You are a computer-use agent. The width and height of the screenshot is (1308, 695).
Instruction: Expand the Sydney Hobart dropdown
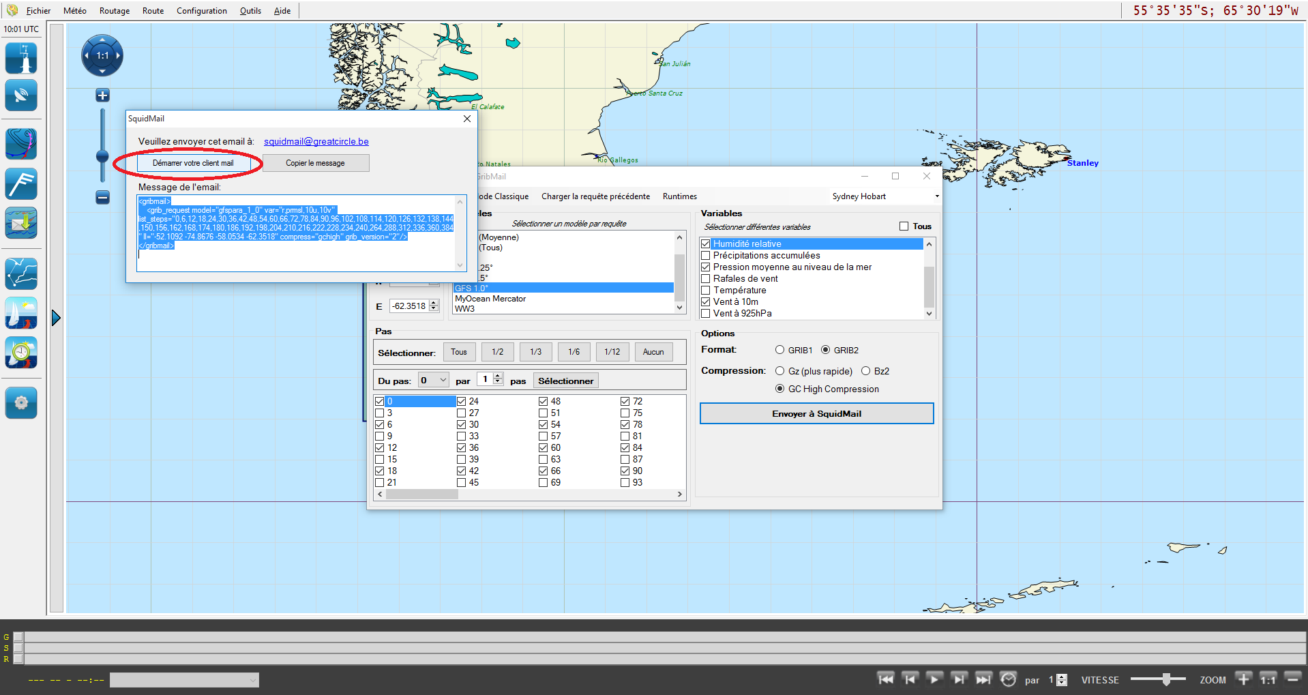[x=936, y=196]
